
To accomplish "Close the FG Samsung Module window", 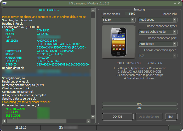I will pyautogui.click(x=178, y=3).
